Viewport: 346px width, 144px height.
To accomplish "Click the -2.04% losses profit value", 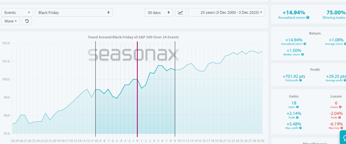I will 336,113.
